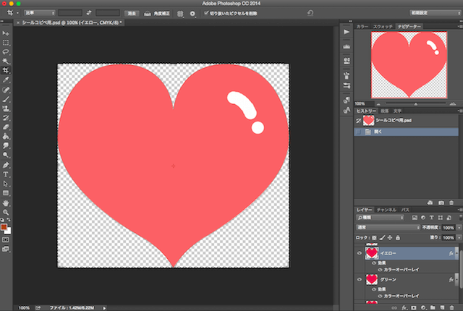This screenshot has height=311, width=463.
Task: Open the layer filter kind (種類) dropdown
Action: (380, 218)
